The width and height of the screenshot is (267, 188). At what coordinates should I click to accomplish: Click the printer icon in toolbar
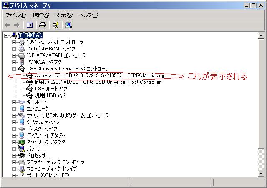42,25
